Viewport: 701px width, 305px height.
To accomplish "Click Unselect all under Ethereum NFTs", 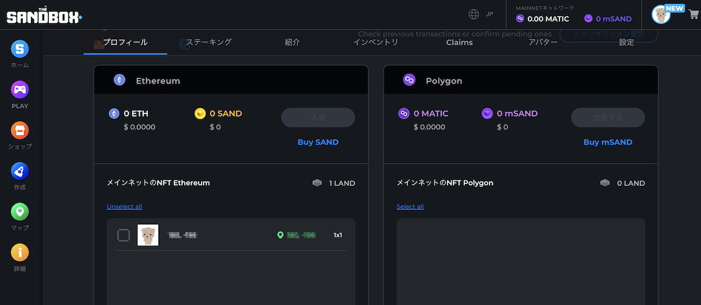I will (x=124, y=206).
